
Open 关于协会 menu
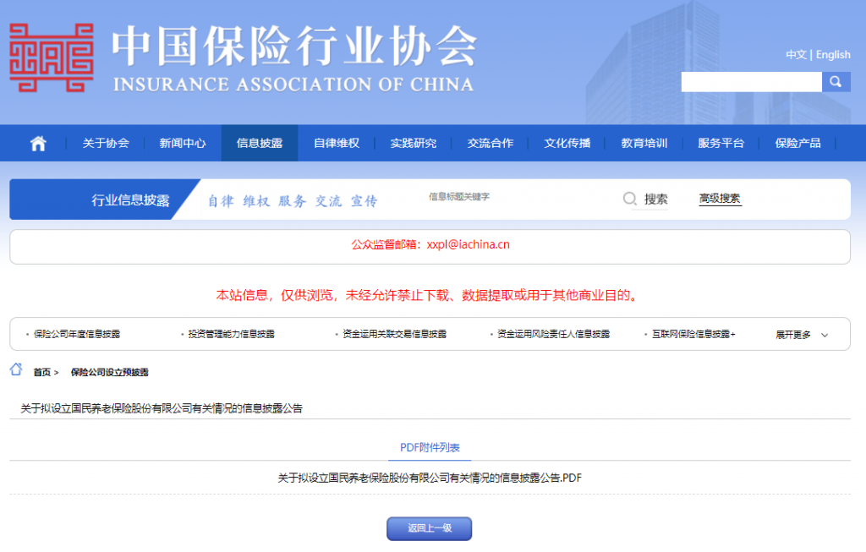[106, 144]
